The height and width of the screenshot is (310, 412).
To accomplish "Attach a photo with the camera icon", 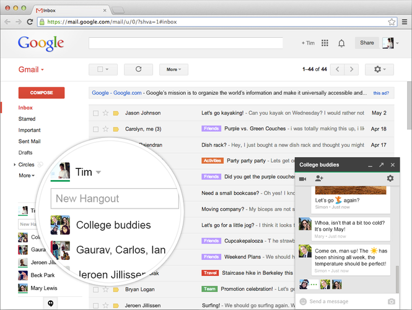I will [391, 301].
